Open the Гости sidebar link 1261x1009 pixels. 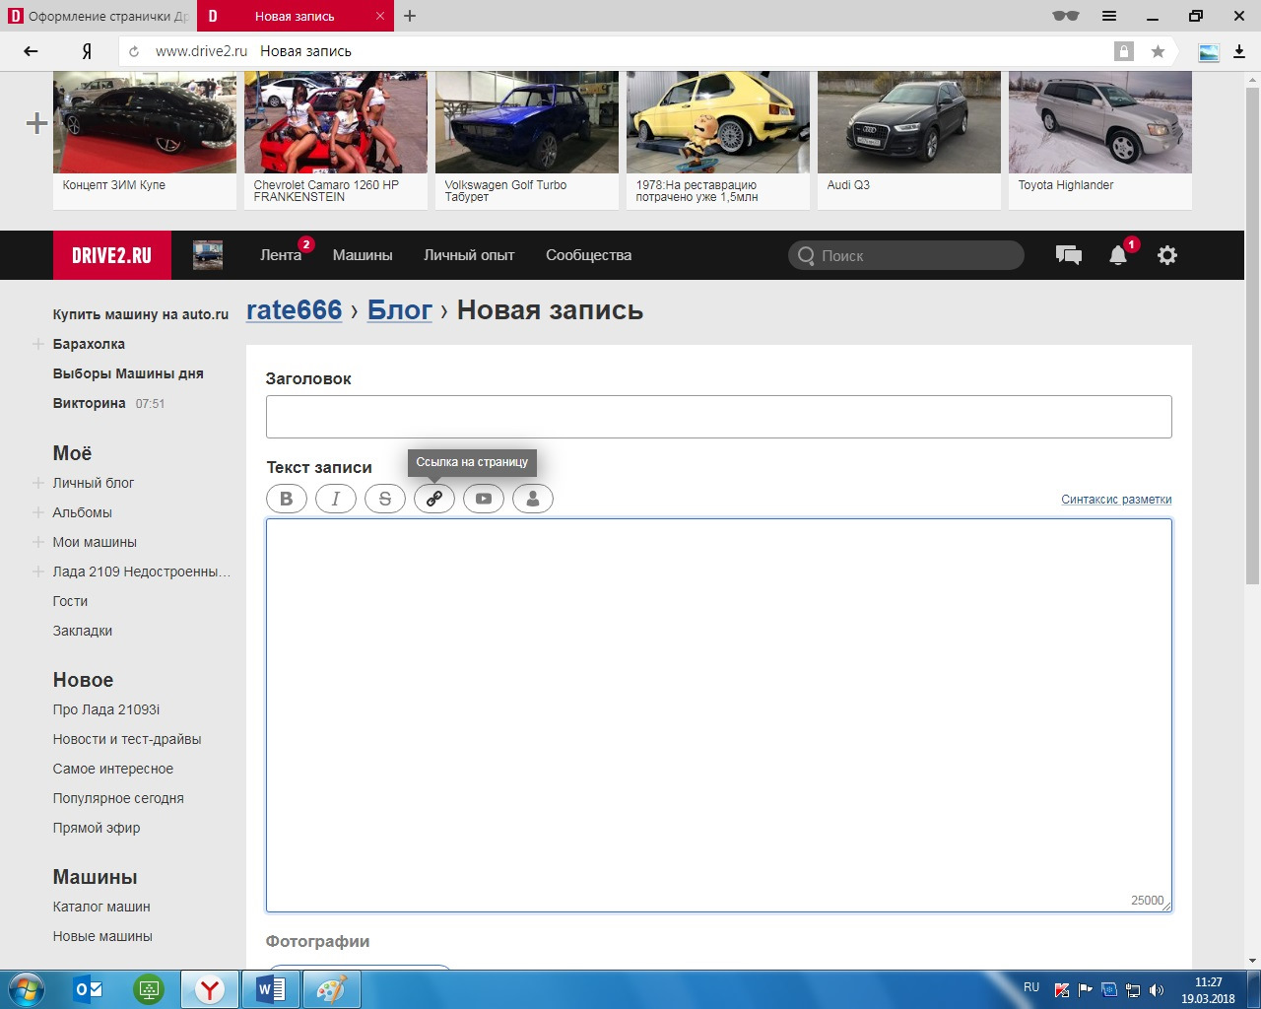pos(70,601)
